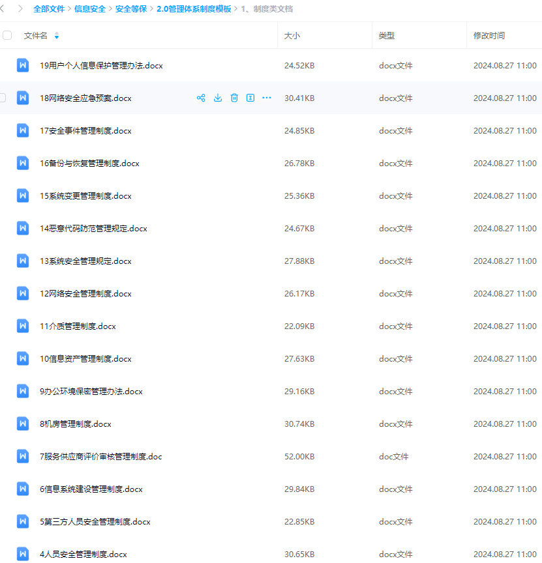The width and height of the screenshot is (542, 563).
Task: Open file 12网络安全管理制度.docx
Action: (x=85, y=293)
